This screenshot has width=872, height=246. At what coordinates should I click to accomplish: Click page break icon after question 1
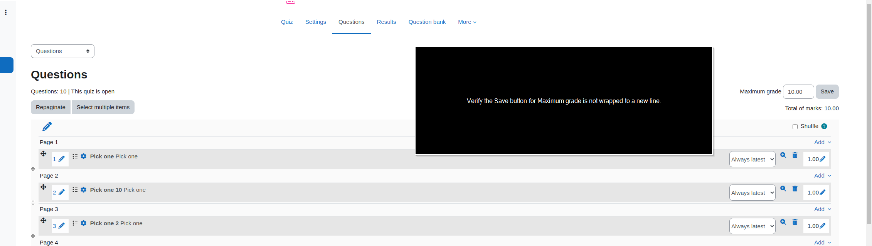(x=33, y=169)
